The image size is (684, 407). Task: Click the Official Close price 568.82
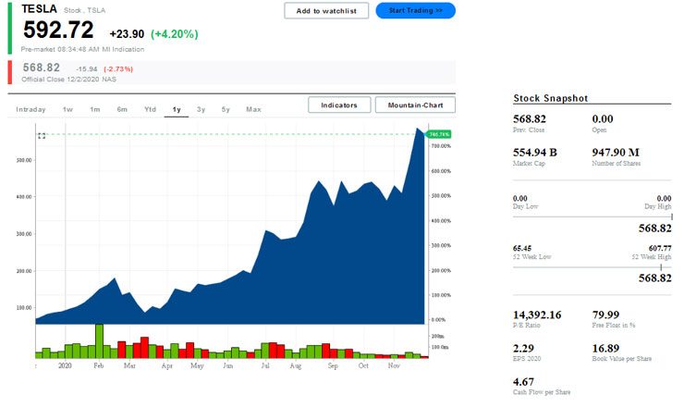pos(41,68)
